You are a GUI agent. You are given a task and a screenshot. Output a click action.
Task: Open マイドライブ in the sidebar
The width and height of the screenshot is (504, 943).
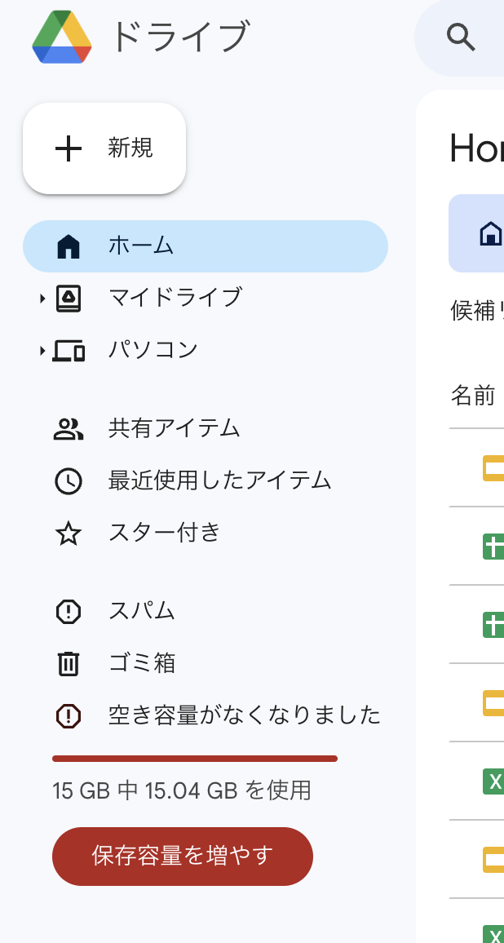[175, 298]
